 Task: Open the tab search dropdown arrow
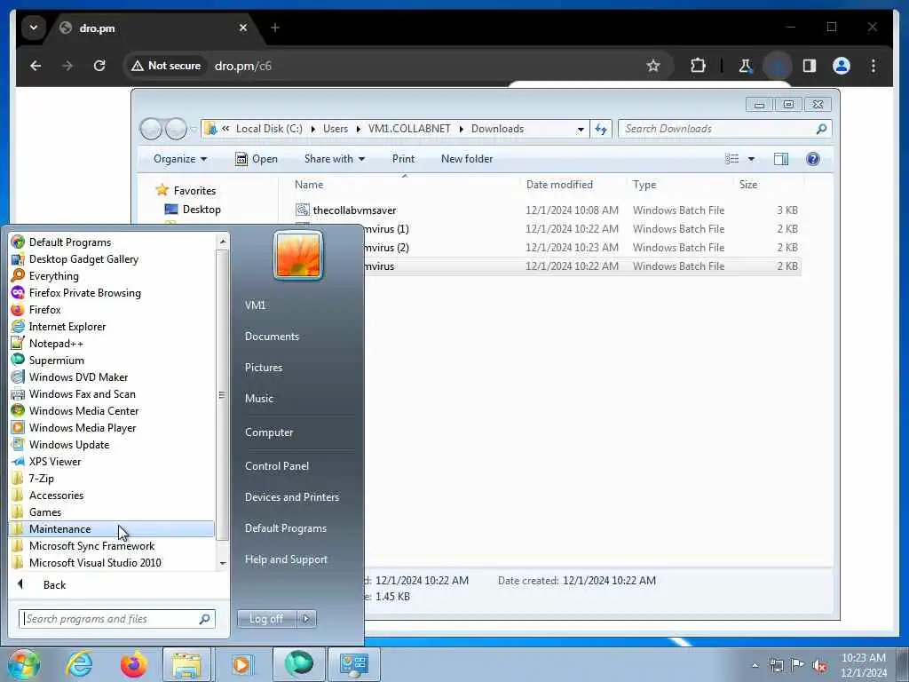(x=34, y=28)
